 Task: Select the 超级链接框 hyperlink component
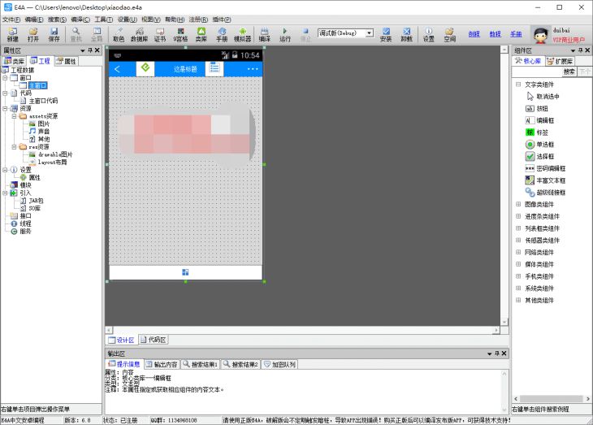(545, 193)
